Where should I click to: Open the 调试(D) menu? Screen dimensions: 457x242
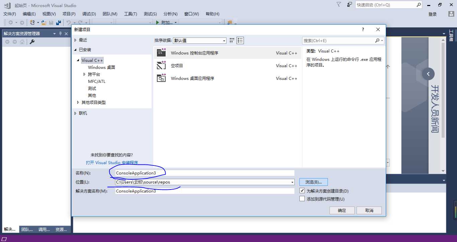point(89,14)
